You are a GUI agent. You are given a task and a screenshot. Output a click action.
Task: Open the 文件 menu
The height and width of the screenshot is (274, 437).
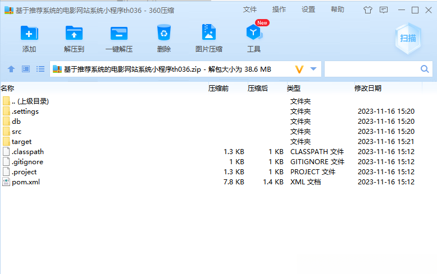click(250, 10)
